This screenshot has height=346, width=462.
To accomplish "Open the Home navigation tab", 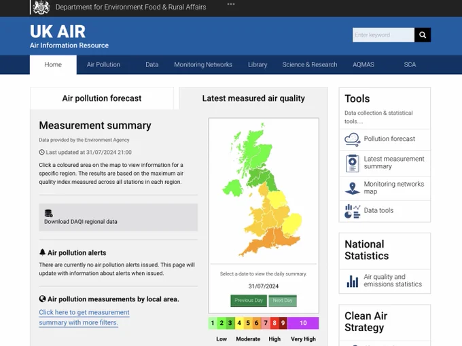I will (x=53, y=64).
